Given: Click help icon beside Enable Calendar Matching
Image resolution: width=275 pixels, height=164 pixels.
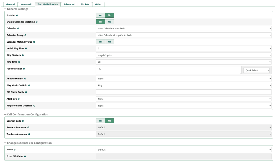Looking at the screenshot, I should click(x=37, y=22).
